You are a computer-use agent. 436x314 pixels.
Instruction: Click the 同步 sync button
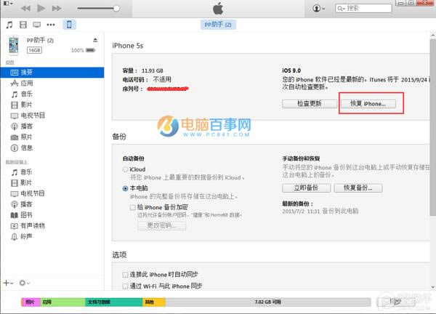[x=396, y=302]
